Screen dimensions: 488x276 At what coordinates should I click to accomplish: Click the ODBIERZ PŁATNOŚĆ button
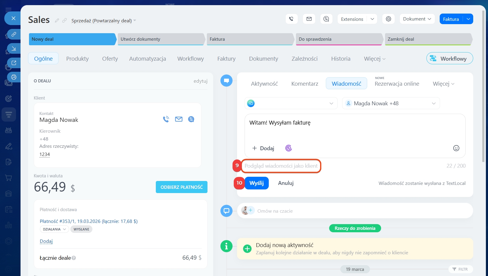[x=181, y=187]
